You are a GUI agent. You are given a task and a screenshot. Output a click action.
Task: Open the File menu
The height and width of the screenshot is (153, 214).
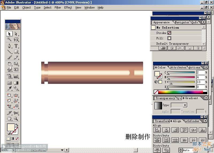point(9,8)
